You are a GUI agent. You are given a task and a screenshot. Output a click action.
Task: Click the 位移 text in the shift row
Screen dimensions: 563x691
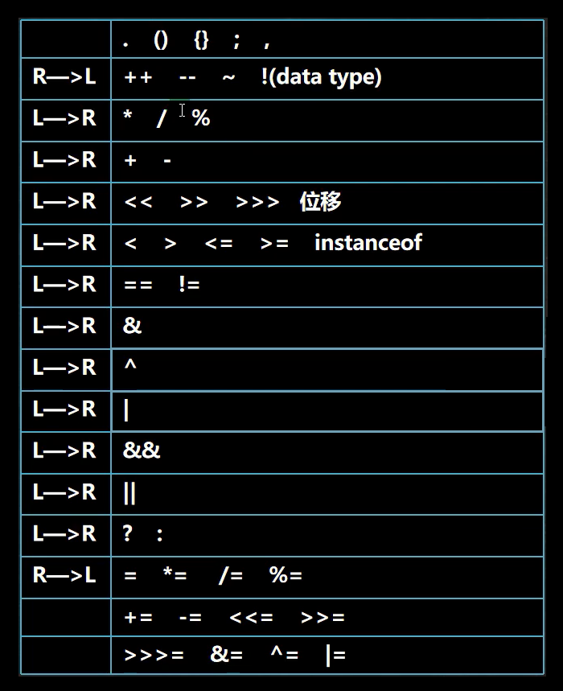click(320, 201)
